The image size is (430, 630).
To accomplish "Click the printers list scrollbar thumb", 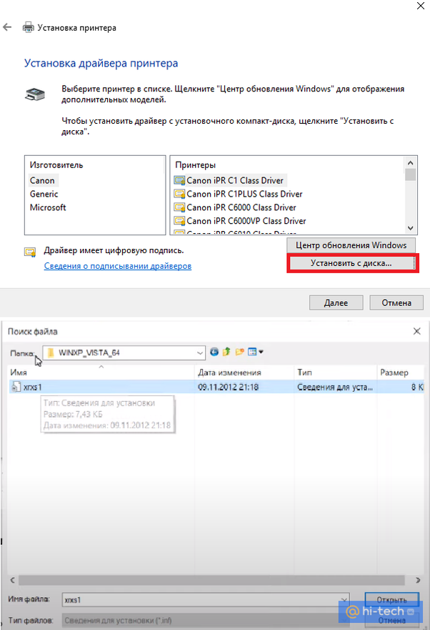I will tap(410, 174).
